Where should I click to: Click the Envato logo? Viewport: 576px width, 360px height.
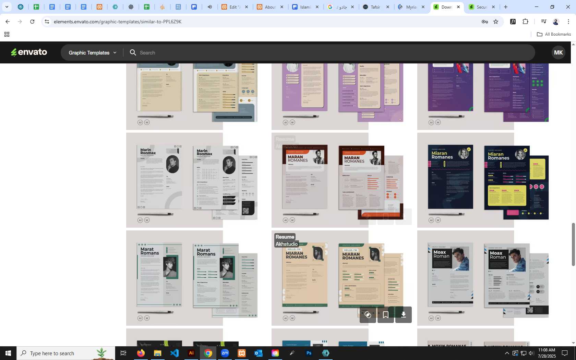29,52
